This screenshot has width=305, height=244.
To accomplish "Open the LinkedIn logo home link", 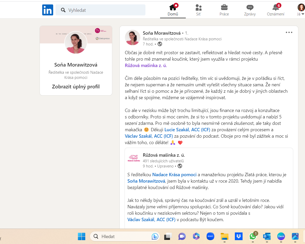I will [x=48, y=10].
